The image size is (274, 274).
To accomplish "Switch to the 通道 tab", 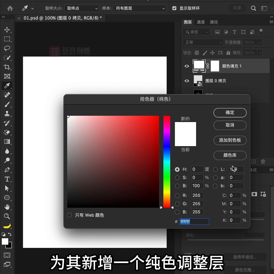I will [x=201, y=22].
